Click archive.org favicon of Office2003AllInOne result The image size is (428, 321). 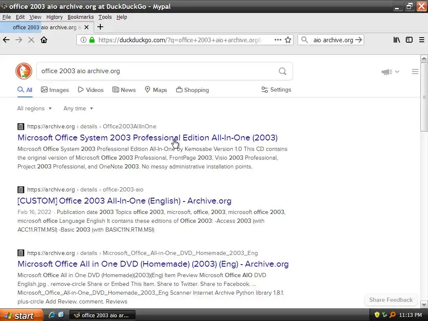coord(21,126)
